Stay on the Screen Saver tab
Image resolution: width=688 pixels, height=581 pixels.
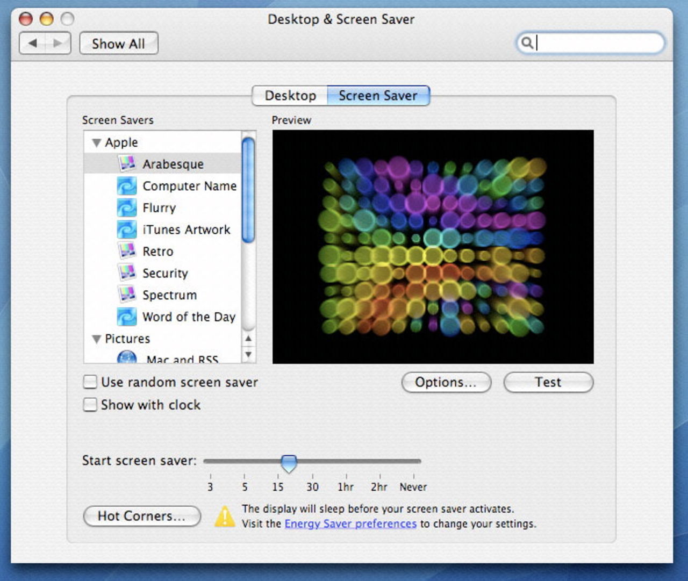point(378,95)
